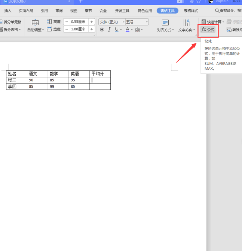
Task: Expand the 拆分表格 dropdown arrow
Action: pos(20,30)
